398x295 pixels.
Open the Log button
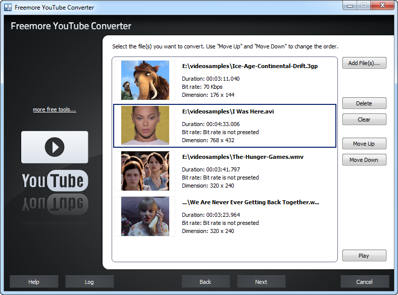pos(89,282)
